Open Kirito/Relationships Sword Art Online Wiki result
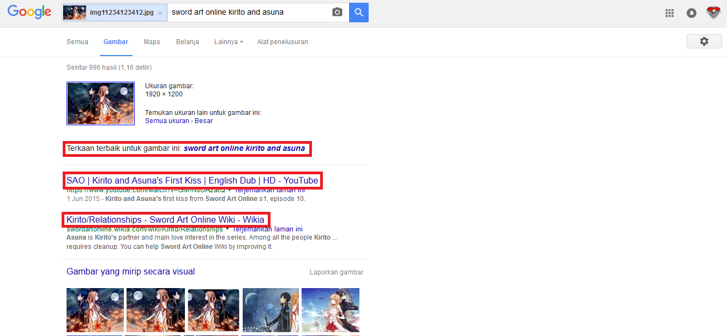Image resolution: width=727 pixels, height=336 pixels. 165,219
